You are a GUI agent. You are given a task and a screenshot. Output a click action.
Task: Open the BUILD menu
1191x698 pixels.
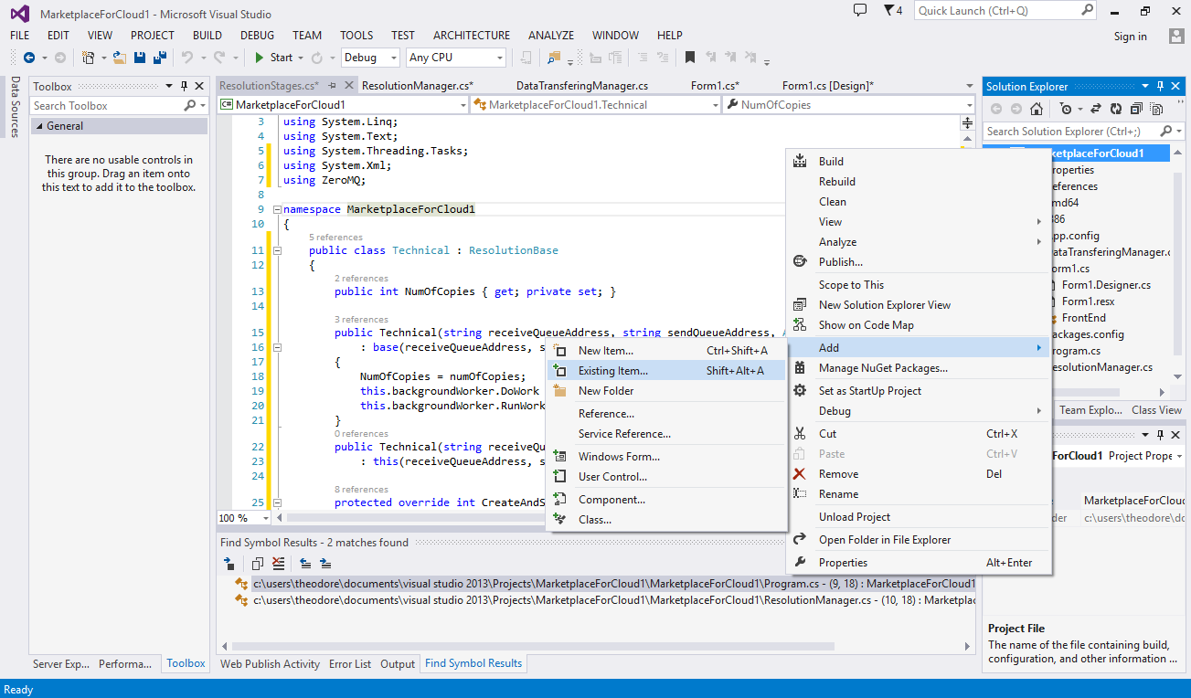coord(207,36)
